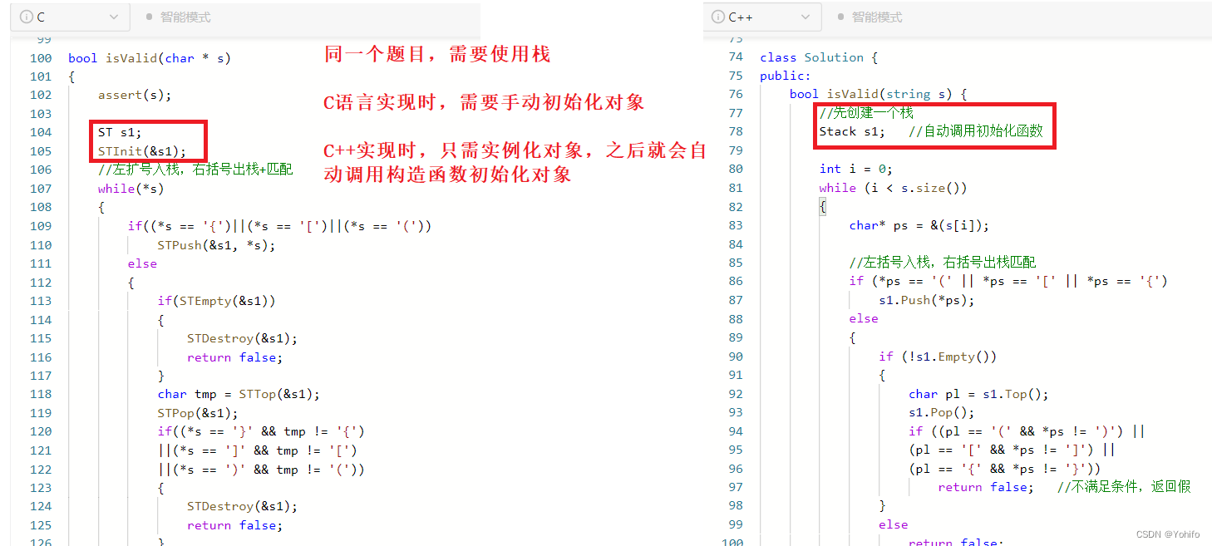Click line number 79 in C++ editor gutter
This screenshot has width=1212, height=546.
coord(735,150)
